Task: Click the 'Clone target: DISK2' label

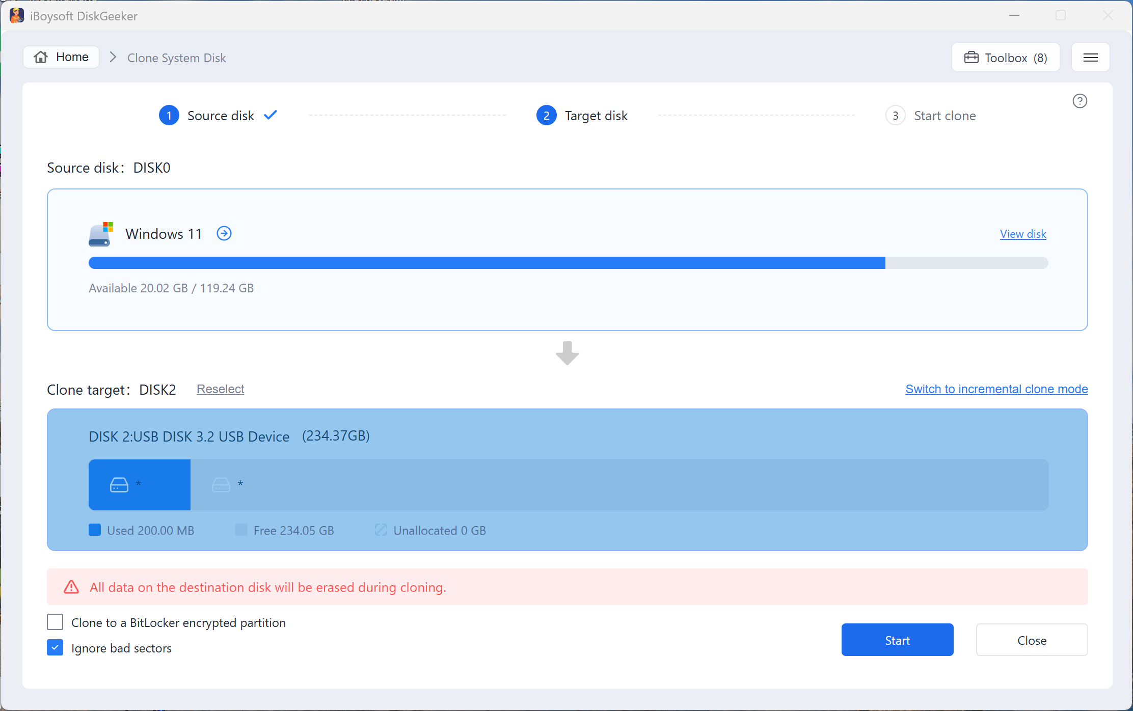Action: point(112,390)
